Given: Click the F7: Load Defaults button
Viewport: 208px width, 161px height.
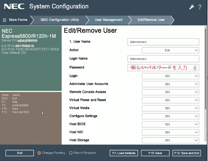Looking at the screenshot, I should click(124, 153).
